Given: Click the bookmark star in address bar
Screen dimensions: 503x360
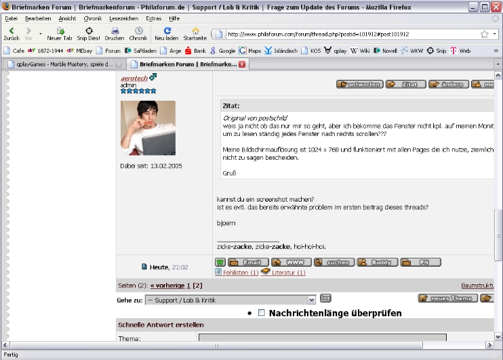Looking at the screenshot, I should pyautogui.click(x=485, y=34).
